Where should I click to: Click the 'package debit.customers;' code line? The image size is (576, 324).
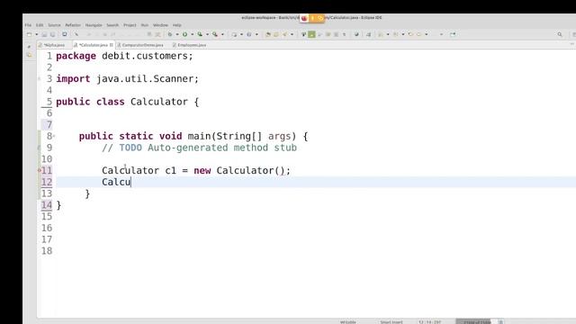click(x=124, y=56)
